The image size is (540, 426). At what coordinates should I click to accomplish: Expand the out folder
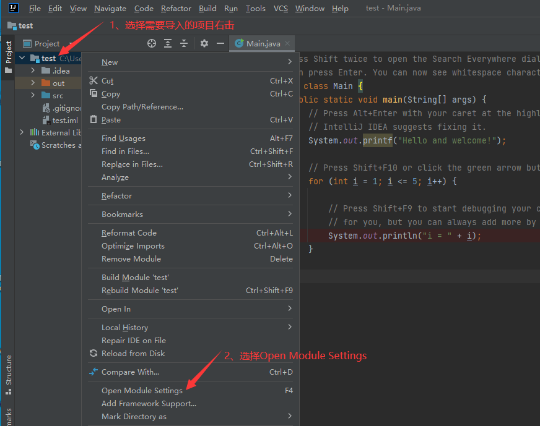click(x=33, y=83)
